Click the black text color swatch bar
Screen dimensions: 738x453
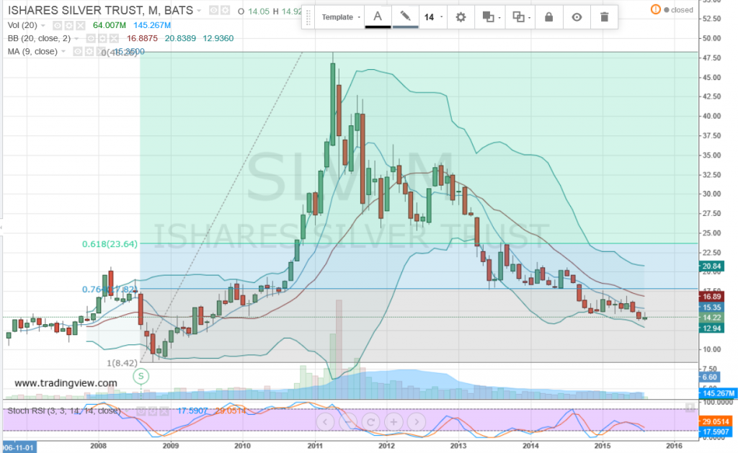coord(378,27)
